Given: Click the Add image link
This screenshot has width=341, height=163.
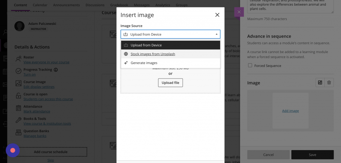Looking at the screenshot, I should click(290, 111).
